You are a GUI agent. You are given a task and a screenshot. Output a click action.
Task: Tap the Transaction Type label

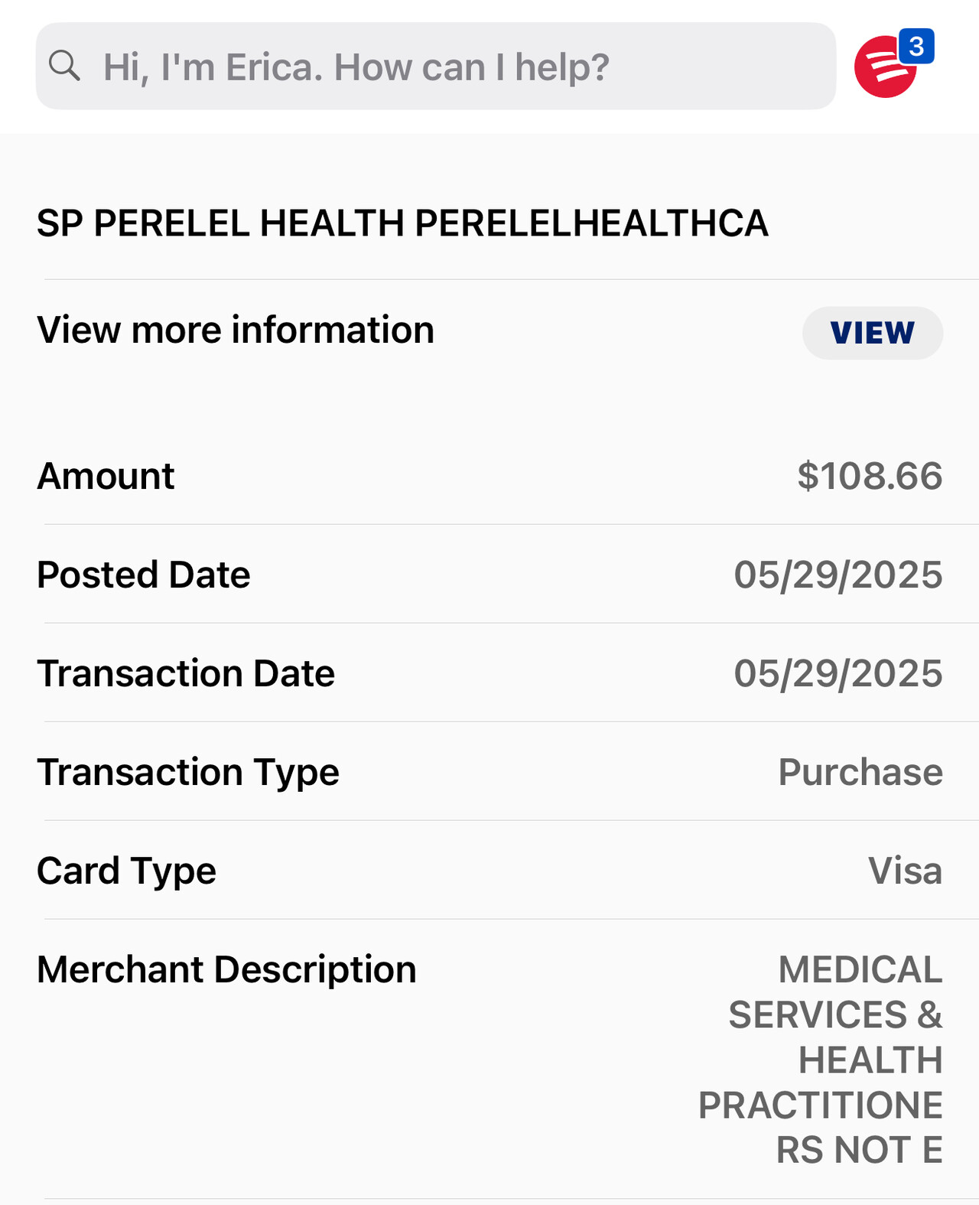tap(188, 772)
